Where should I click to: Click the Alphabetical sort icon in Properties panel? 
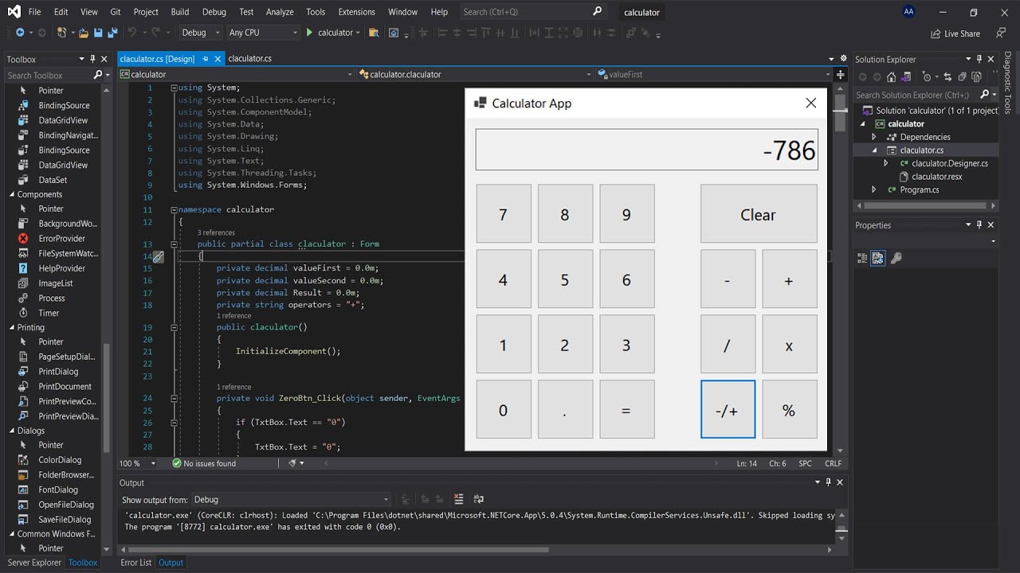coord(878,258)
